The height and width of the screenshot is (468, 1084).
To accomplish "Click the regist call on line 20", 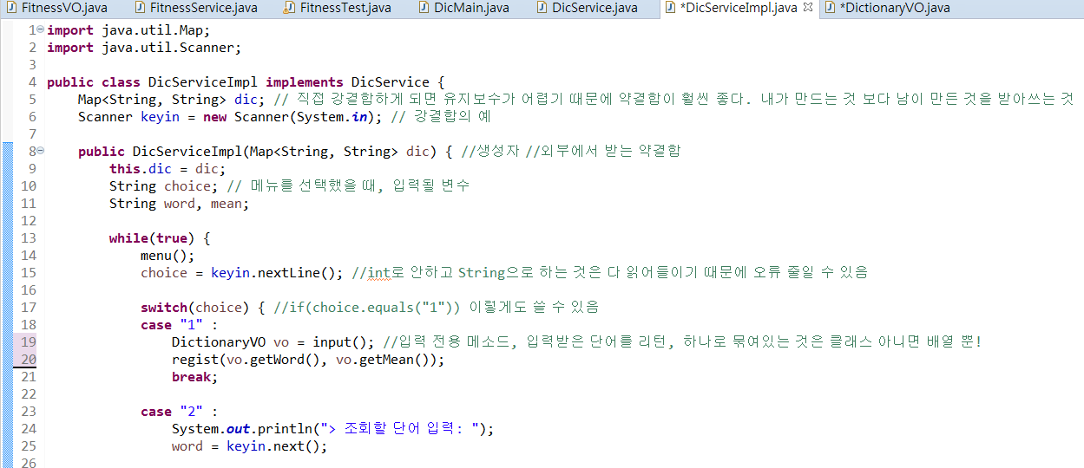I will coord(194,360).
